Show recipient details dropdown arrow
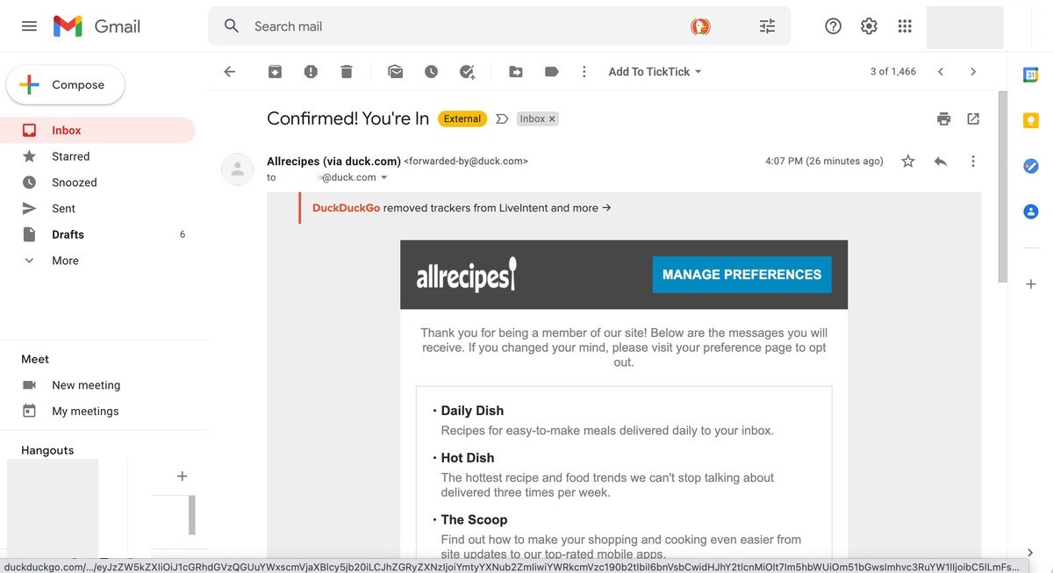 (383, 177)
